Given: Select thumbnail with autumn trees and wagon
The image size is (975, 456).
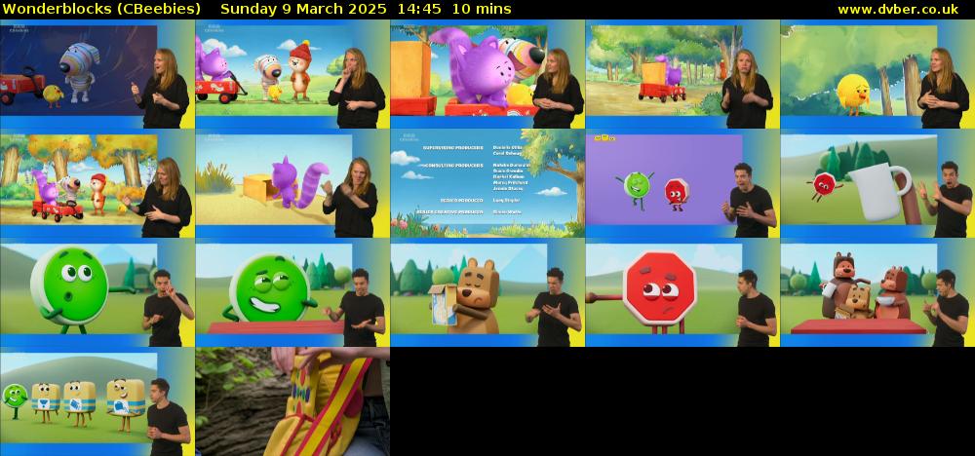Looking at the screenshot, I should click(x=97, y=183).
